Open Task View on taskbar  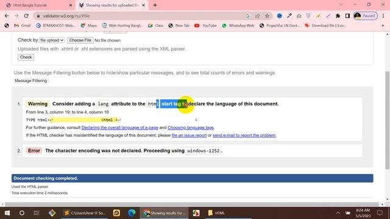tap(37, 213)
